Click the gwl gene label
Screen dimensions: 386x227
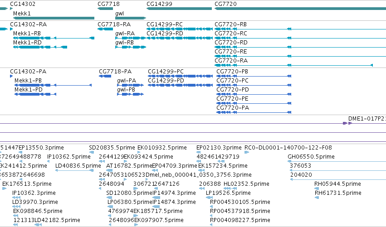tap(119, 14)
